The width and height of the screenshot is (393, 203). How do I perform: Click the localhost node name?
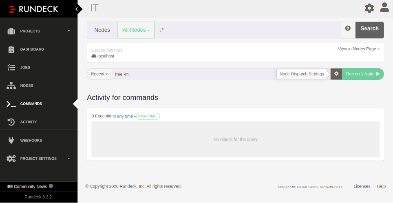106,56
